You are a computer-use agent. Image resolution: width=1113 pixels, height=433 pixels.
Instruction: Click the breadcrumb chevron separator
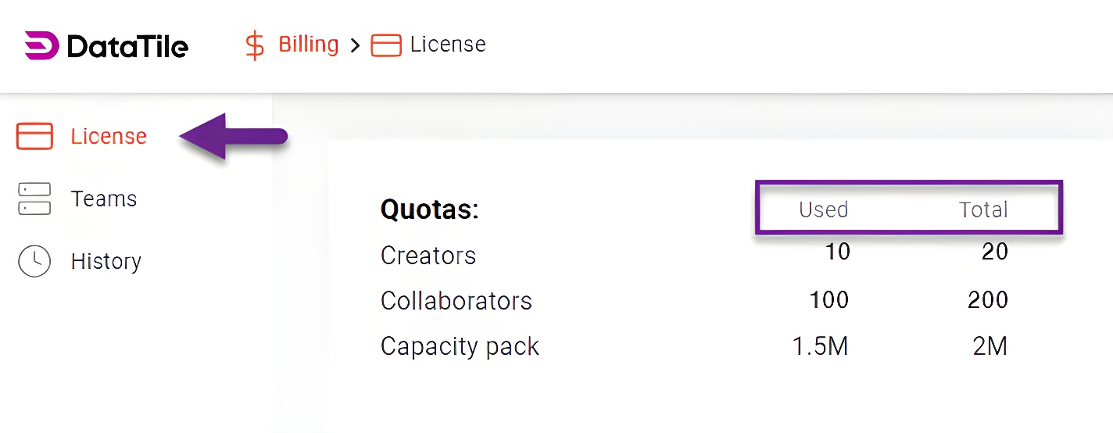tap(355, 45)
